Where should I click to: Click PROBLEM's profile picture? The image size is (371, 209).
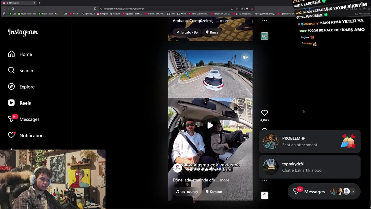(x=270, y=141)
